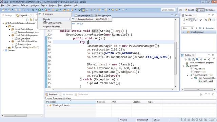Select Run As in the dropdown menu
The height and width of the screenshot is (122, 217).
pos(55,19)
